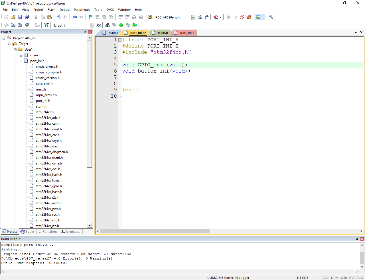This screenshot has width=365, height=280.
Task: Open the Target 1 selection dropdown
Action: point(92,25)
